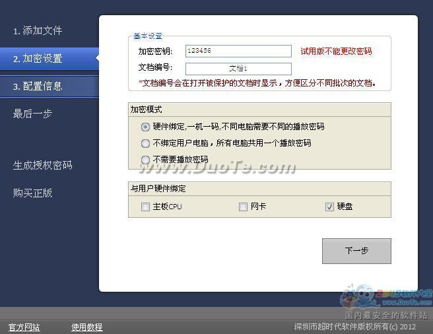Click the 下一步 button
Image resolution: width=433 pixels, height=334 pixels.
356,251
